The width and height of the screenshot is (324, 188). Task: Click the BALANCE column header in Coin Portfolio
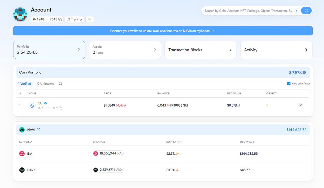(x=163, y=94)
